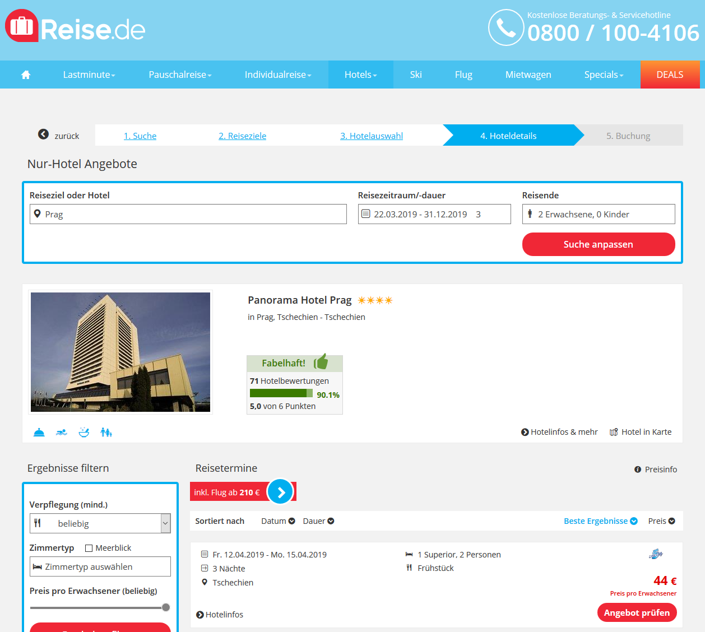Sort results by Dauer
Viewport: 705px width, 632px height.
tap(318, 521)
